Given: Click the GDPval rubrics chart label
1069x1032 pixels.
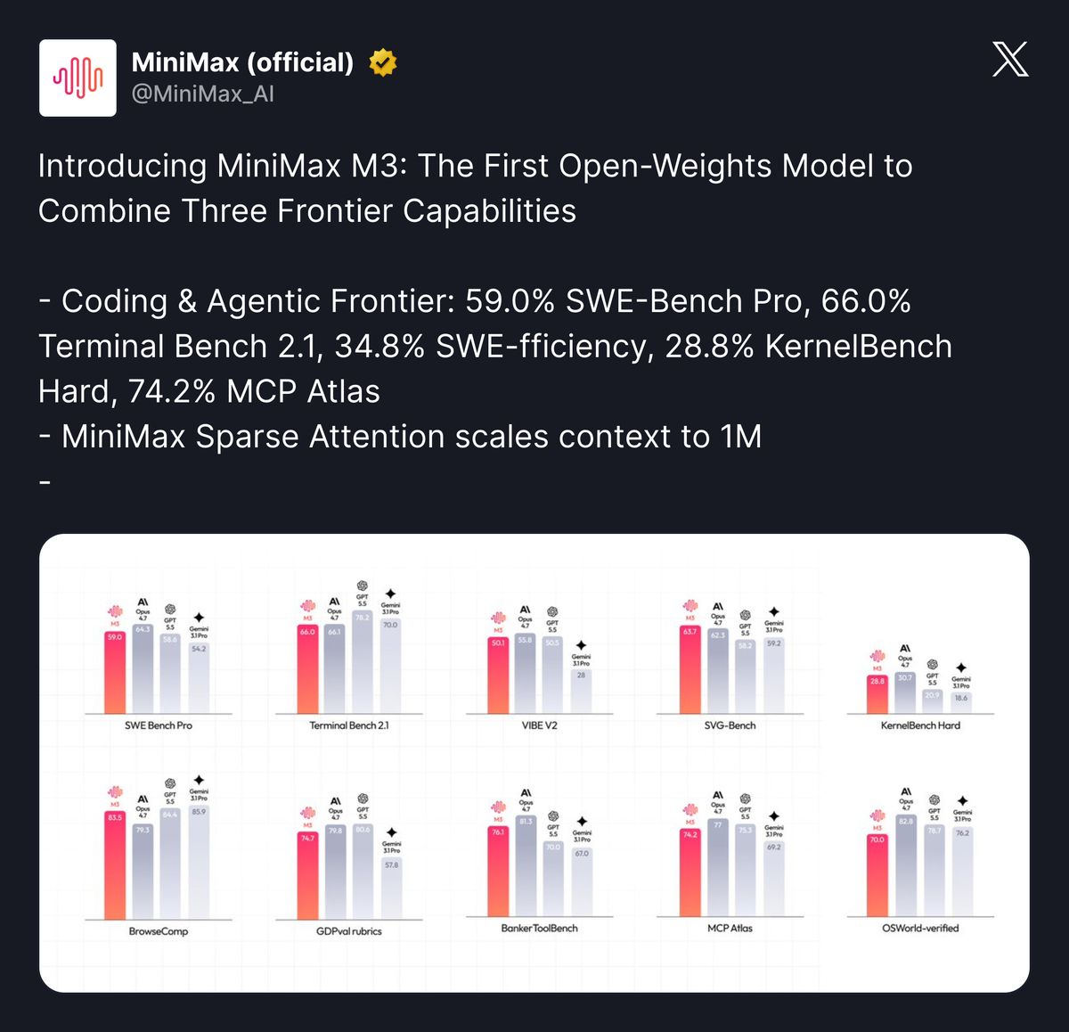Looking at the screenshot, I should (348, 931).
